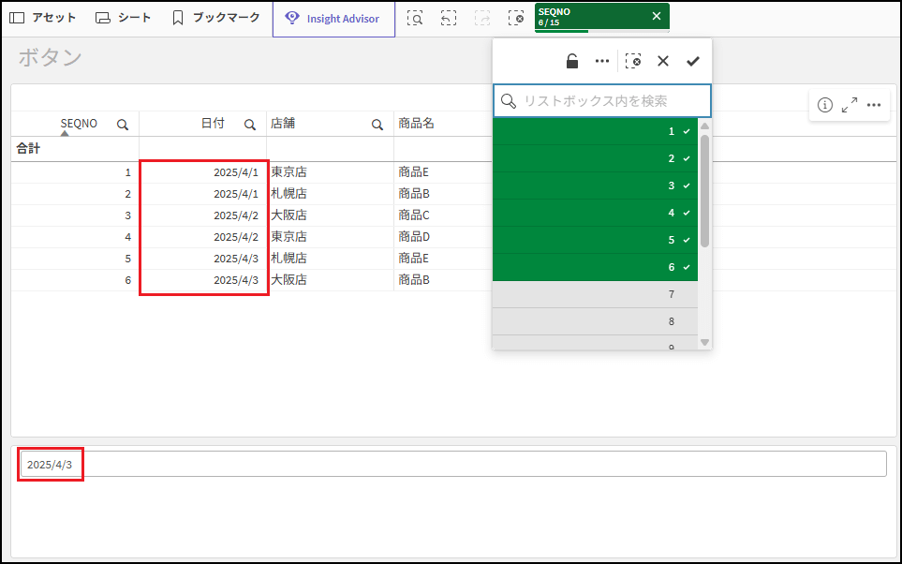The height and width of the screenshot is (564, 902).
Task: Open table more options menu
Action: (x=874, y=105)
